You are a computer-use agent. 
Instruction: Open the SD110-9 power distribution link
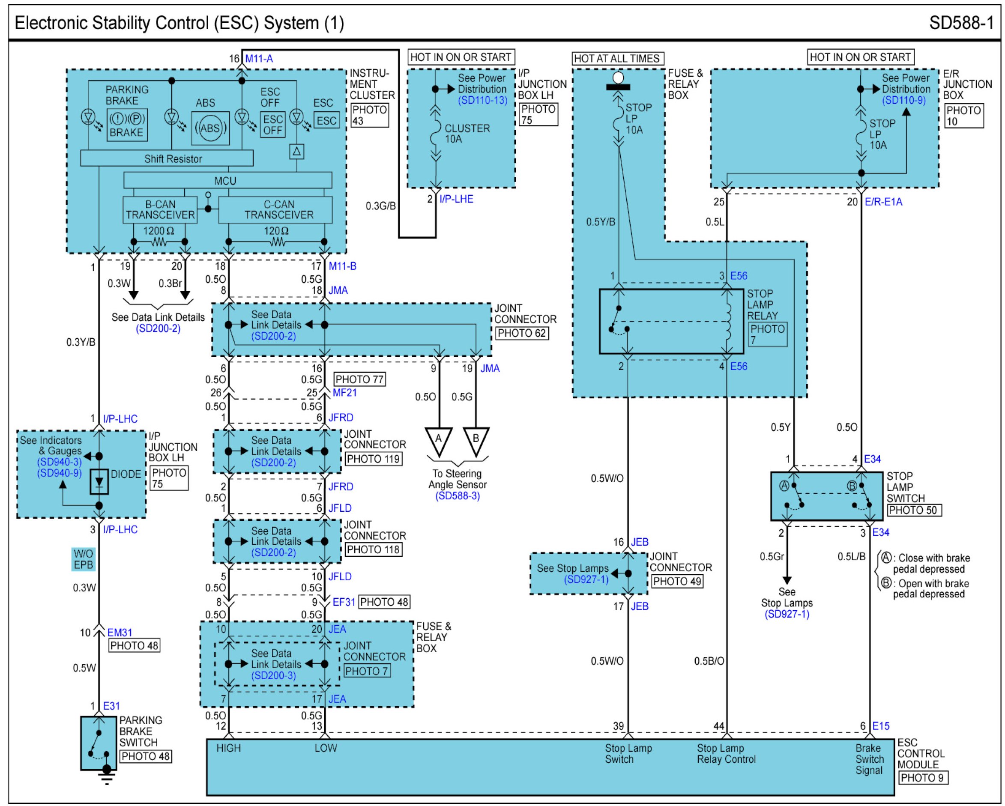[x=903, y=100]
